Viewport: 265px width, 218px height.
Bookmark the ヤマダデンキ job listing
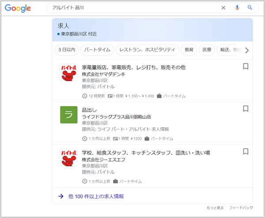[246, 67]
